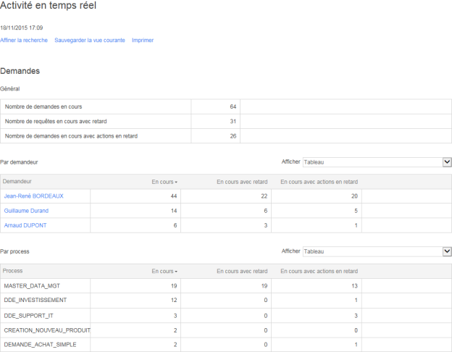Click the Affiner la recherche link
Viewport: 452px width, 352px height.
[24, 40]
